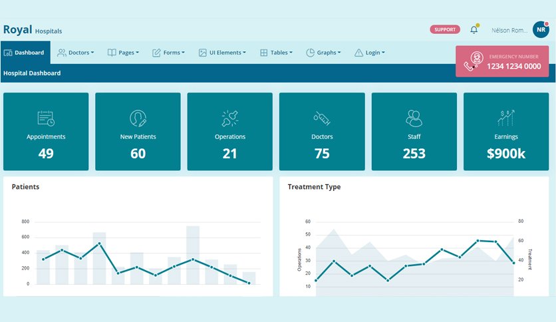Image resolution: width=556 pixels, height=322 pixels.
Task: Expand the UI Elements dropdown menu
Action: [227, 53]
